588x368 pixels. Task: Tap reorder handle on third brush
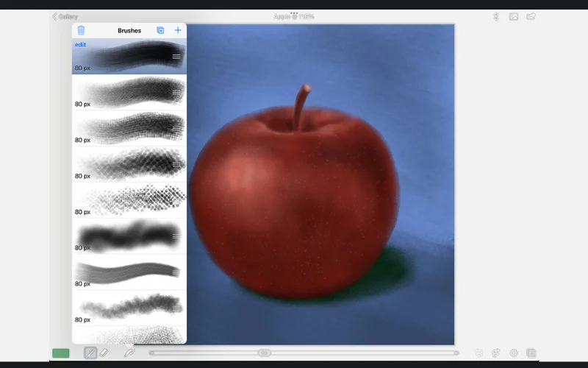tap(176, 129)
